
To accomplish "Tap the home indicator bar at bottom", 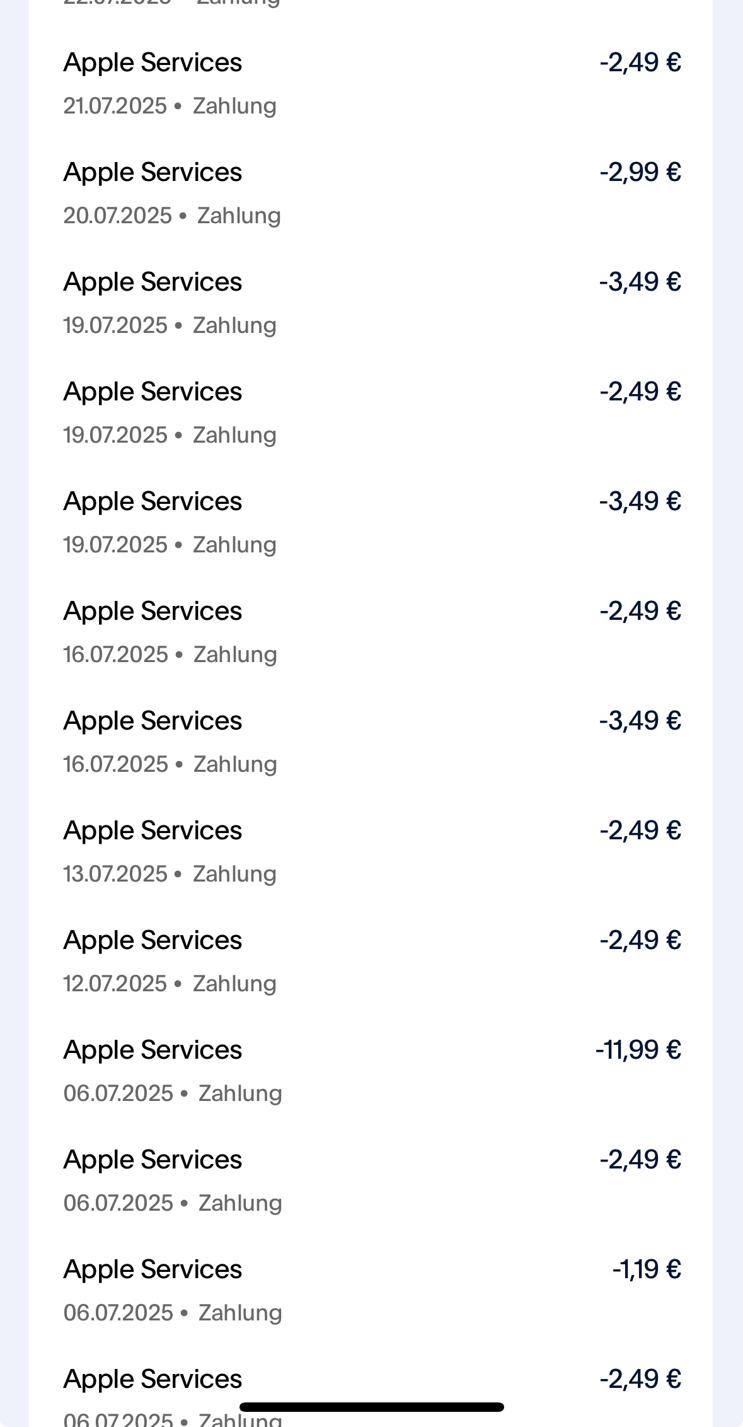I will 371,1407.
